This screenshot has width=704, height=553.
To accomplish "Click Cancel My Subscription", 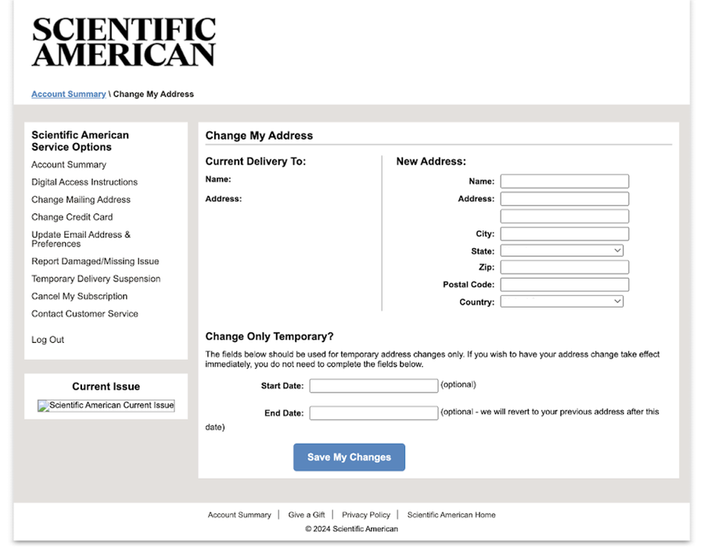I will (79, 296).
